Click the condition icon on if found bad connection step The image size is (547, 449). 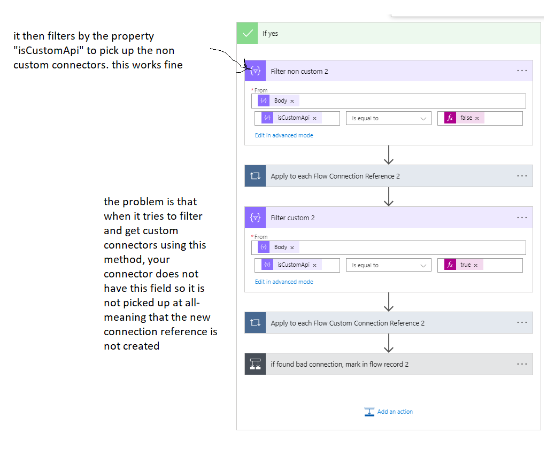[x=255, y=363]
